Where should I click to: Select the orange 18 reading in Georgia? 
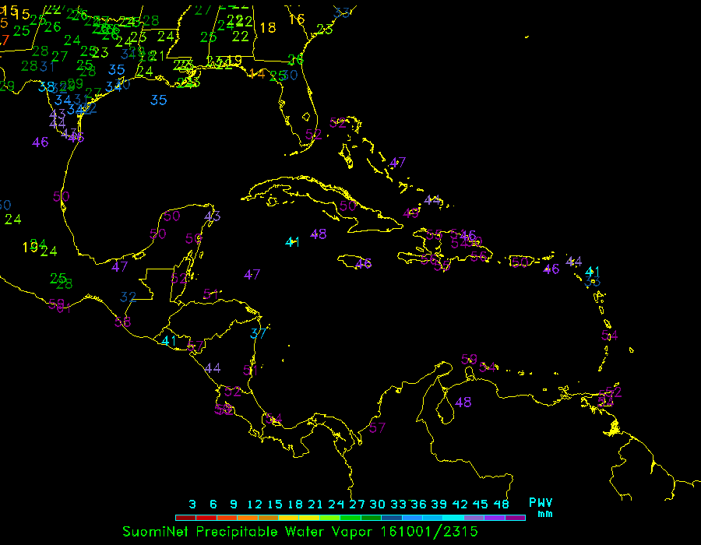pos(268,28)
